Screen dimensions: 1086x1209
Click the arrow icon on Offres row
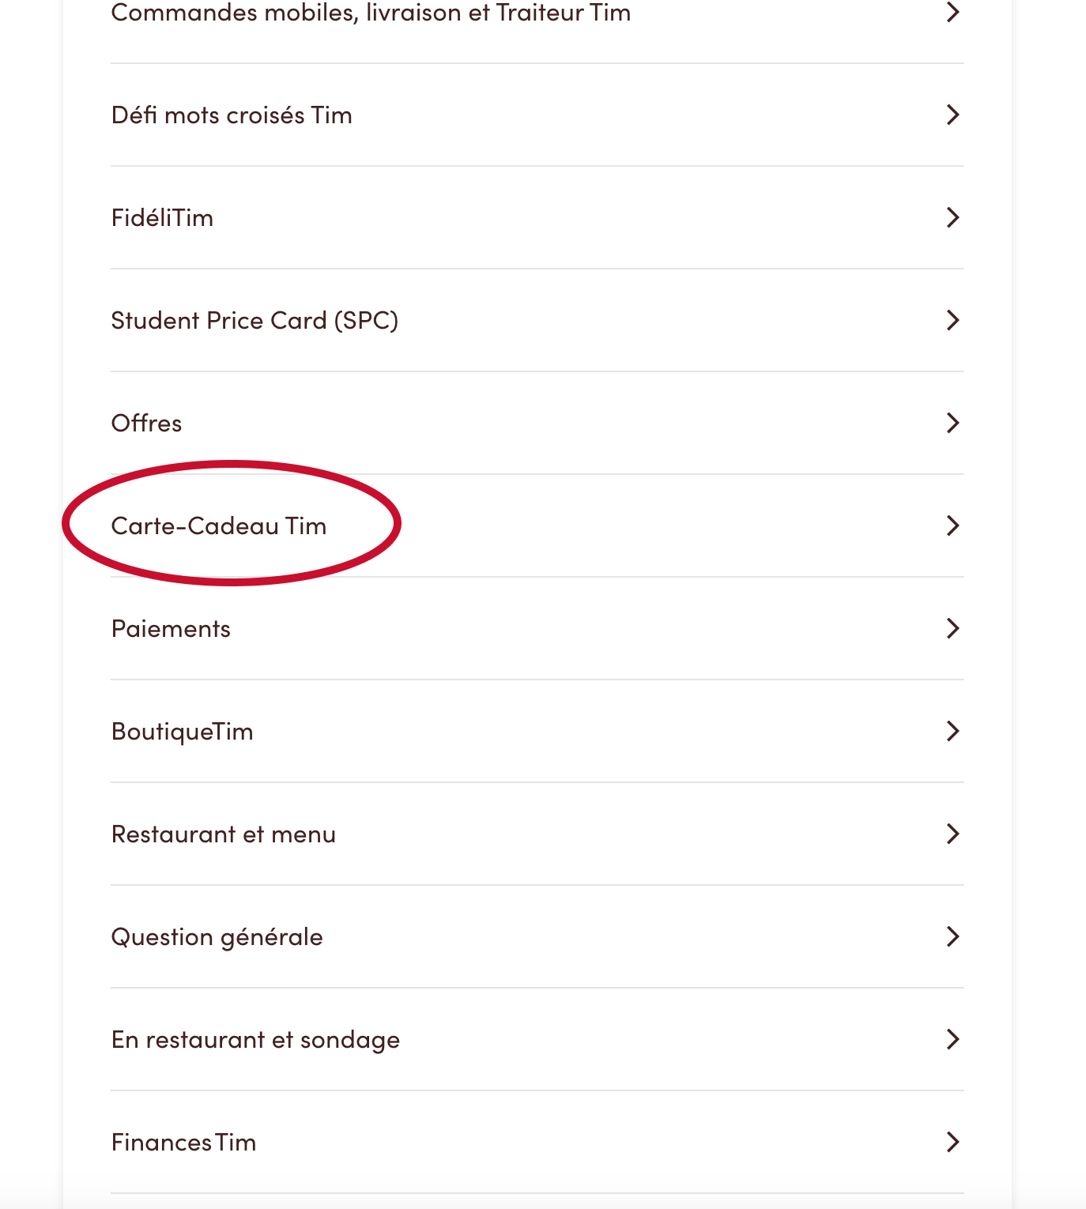[x=952, y=424]
